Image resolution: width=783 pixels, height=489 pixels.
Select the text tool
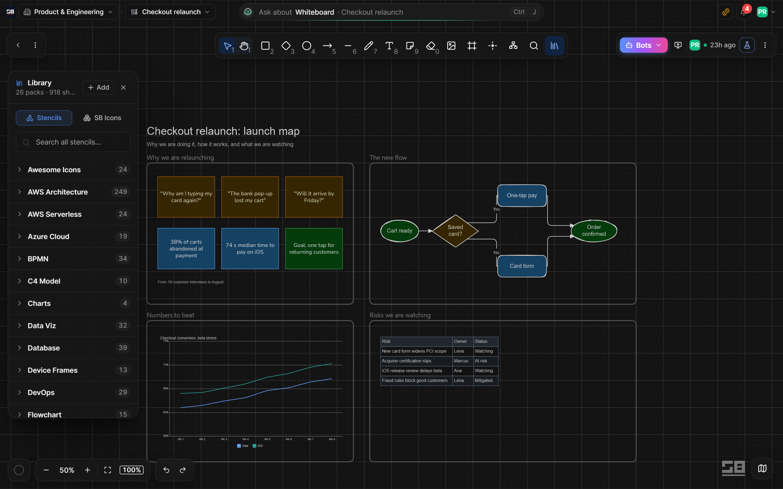pyautogui.click(x=390, y=46)
